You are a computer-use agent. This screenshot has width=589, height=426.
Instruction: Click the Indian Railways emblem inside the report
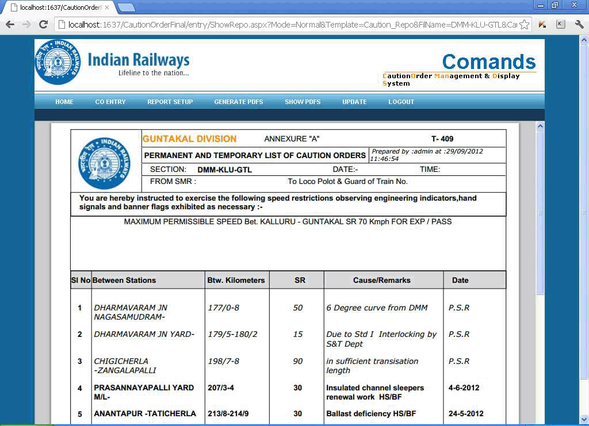click(105, 163)
